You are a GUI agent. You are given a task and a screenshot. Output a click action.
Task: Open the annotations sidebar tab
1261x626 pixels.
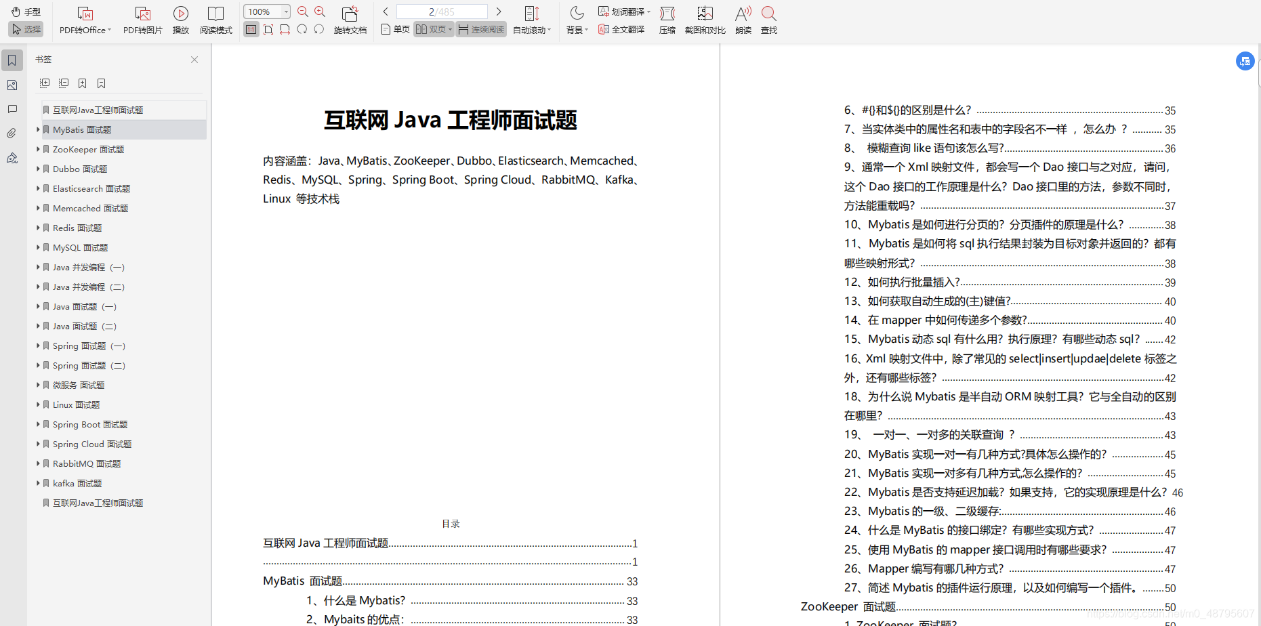coord(12,109)
